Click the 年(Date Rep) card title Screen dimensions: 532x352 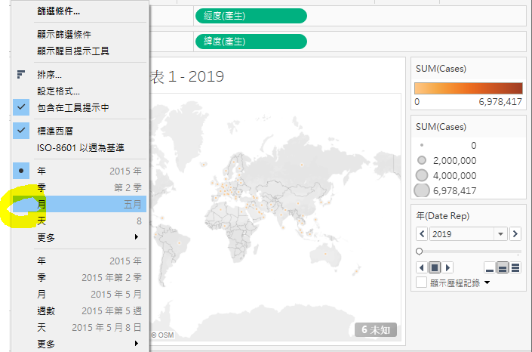tap(443, 216)
